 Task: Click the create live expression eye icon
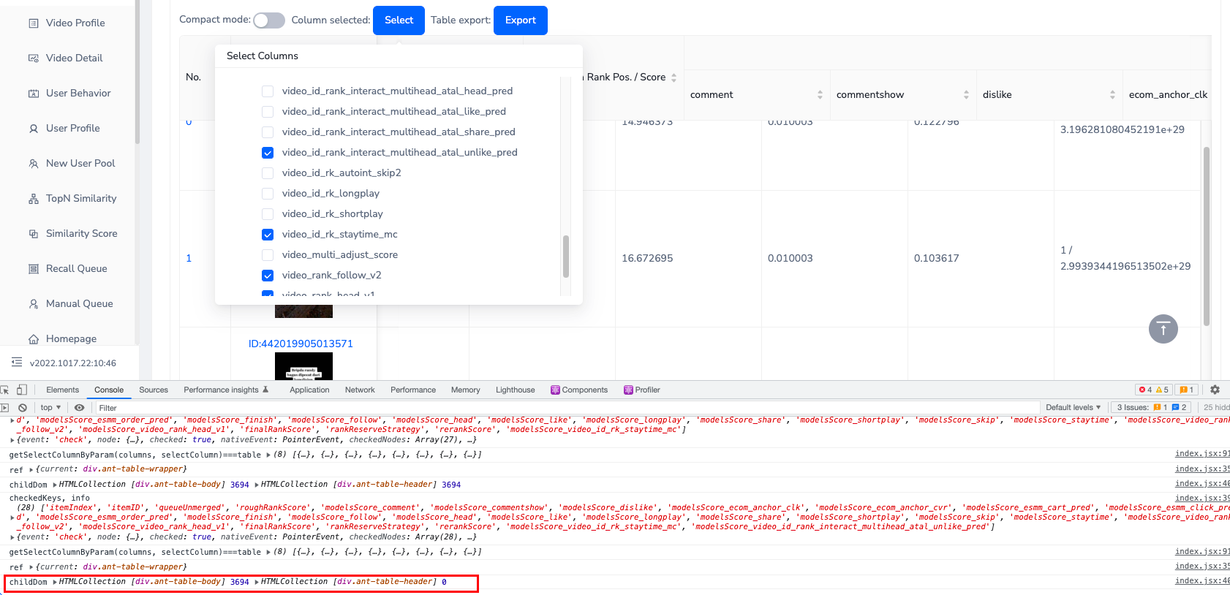point(80,408)
